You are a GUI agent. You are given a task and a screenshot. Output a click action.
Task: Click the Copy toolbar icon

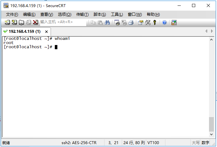point(93,23)
